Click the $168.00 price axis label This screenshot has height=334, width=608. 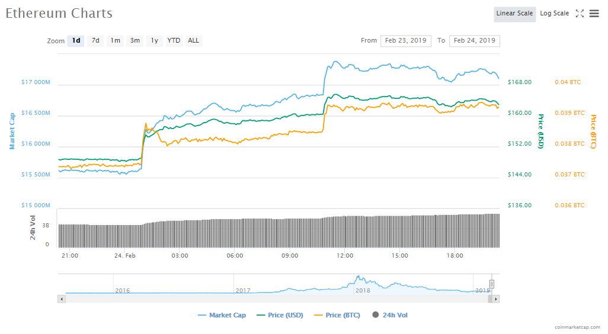520,82
